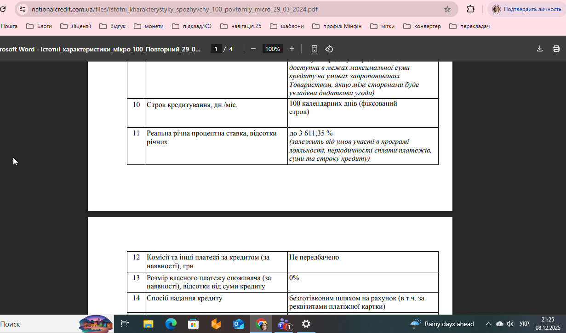This screenshot has width=566, height=333.
Task: Open the Відгук bookmarks folder
Action: [x=112, y=26]
